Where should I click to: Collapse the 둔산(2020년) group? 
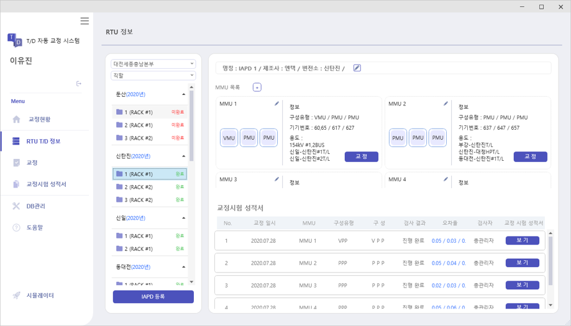tap(183, 94)
